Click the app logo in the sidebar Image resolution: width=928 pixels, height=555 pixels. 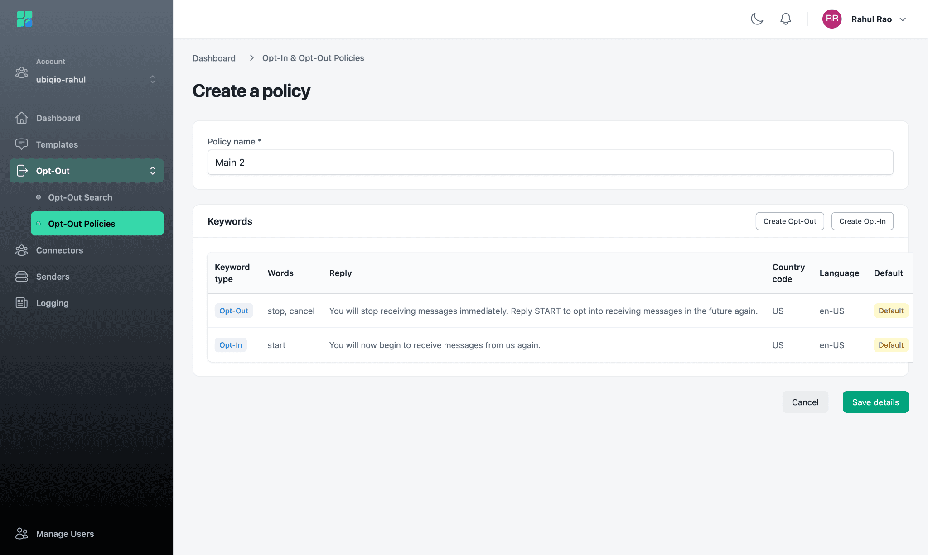pyautogui.click(x=24, y=19)
